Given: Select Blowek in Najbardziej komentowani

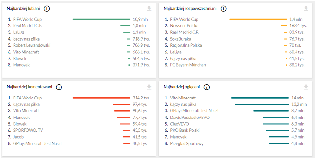Looking at the screenshot, I should point(20,124).
